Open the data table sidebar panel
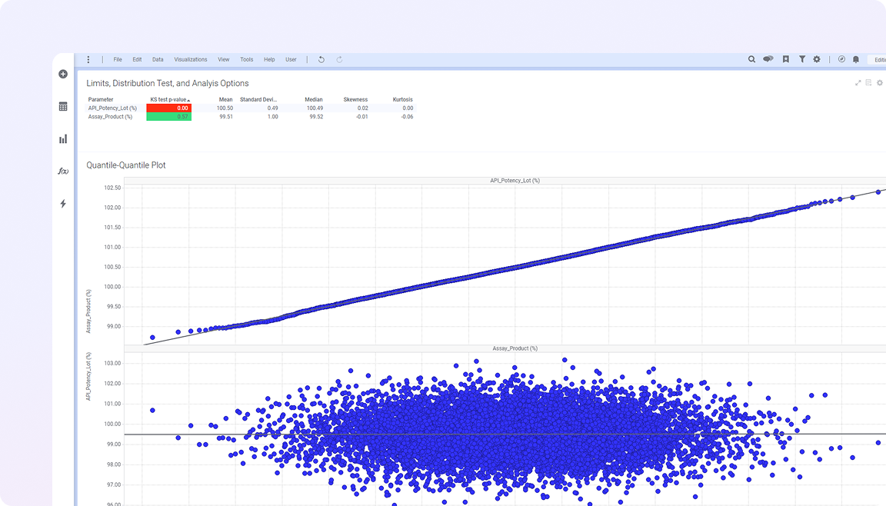Screen dimensions: 886x506 (x=63, y=106)
